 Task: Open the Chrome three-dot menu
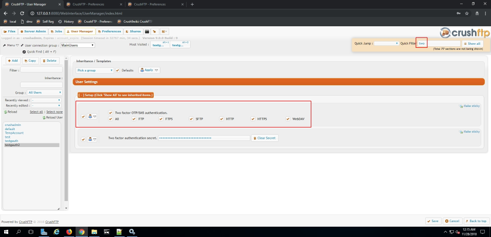(486, 13)
